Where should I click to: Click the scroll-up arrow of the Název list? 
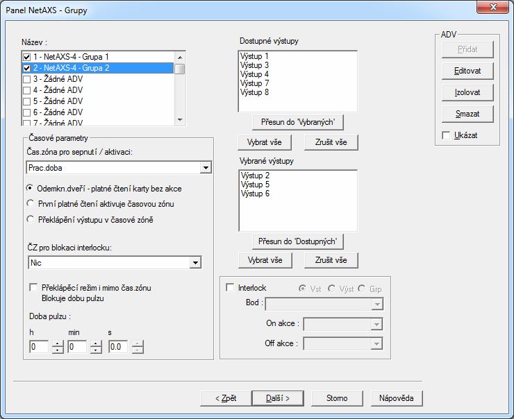180,58
